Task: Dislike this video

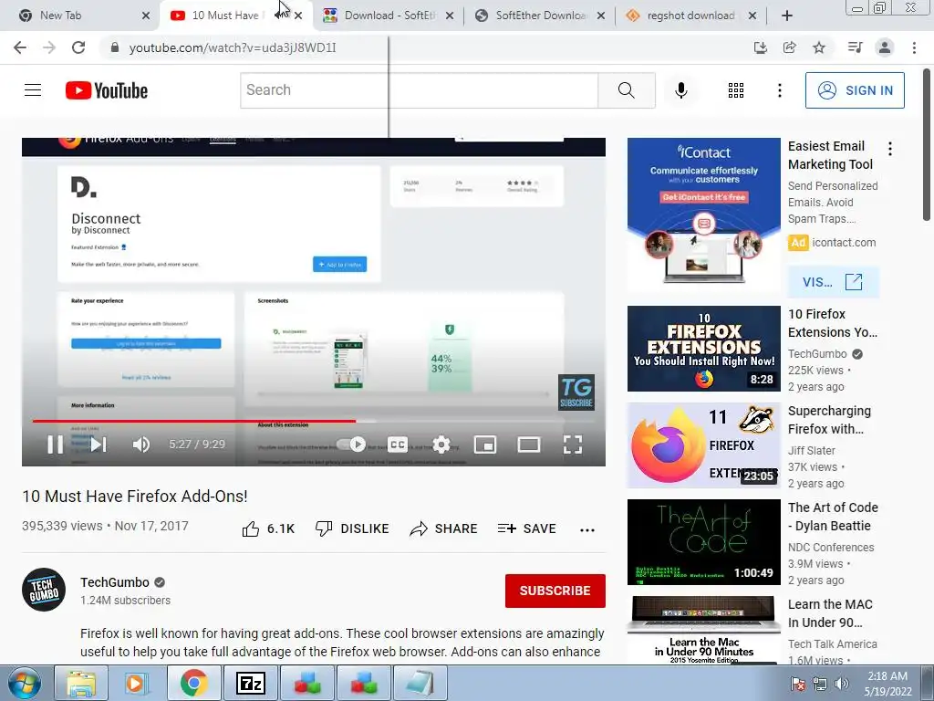Action: click(x=352, y=528)
